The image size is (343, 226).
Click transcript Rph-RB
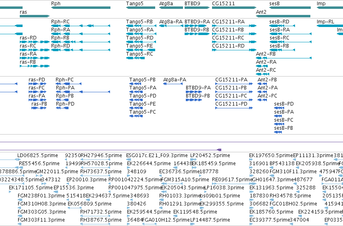pos(81,42)
